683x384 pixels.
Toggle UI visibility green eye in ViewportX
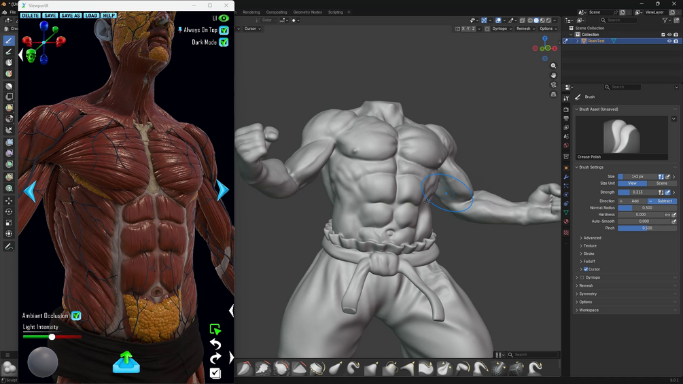point(224,18)
